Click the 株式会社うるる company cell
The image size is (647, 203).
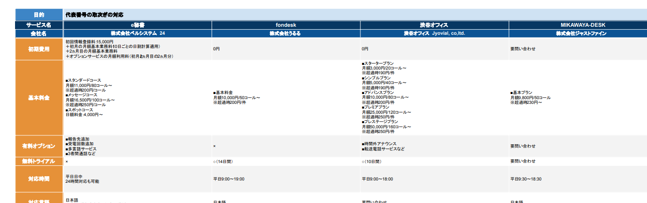click(286, 33)
